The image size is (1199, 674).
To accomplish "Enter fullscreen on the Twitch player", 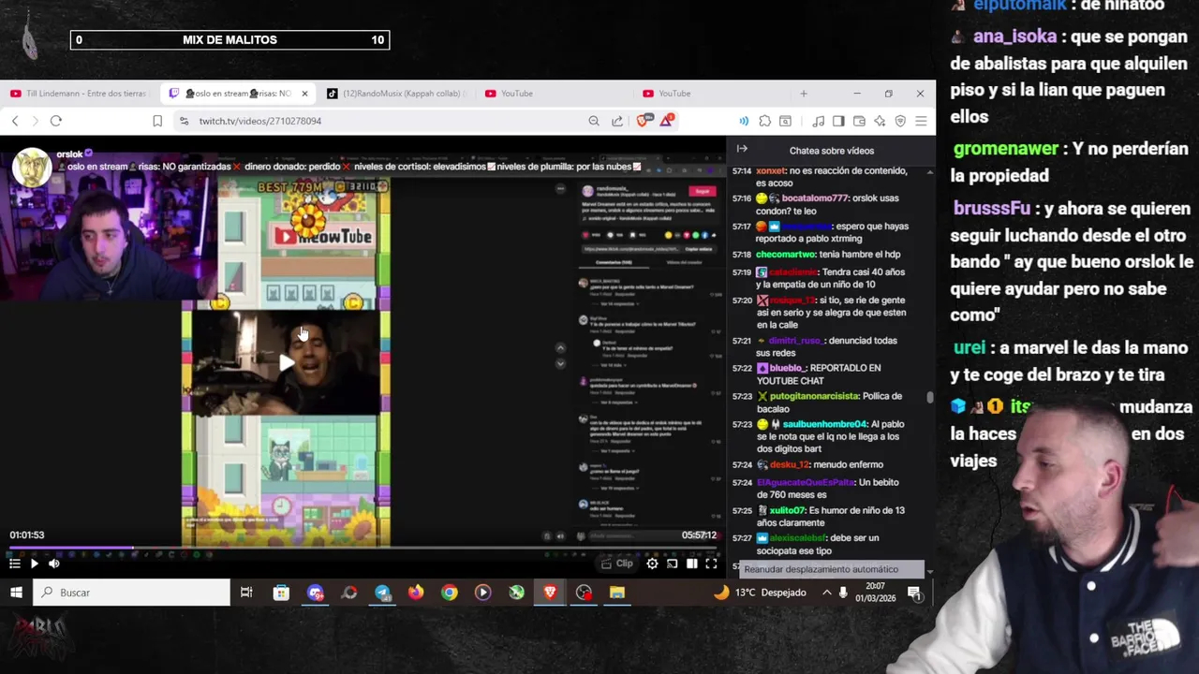I will coord(711,564).
